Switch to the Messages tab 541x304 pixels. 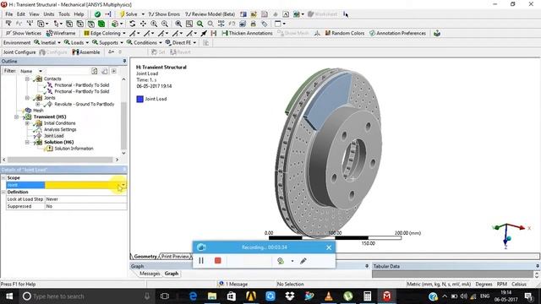pyautogui.click(x=150, y=274)
